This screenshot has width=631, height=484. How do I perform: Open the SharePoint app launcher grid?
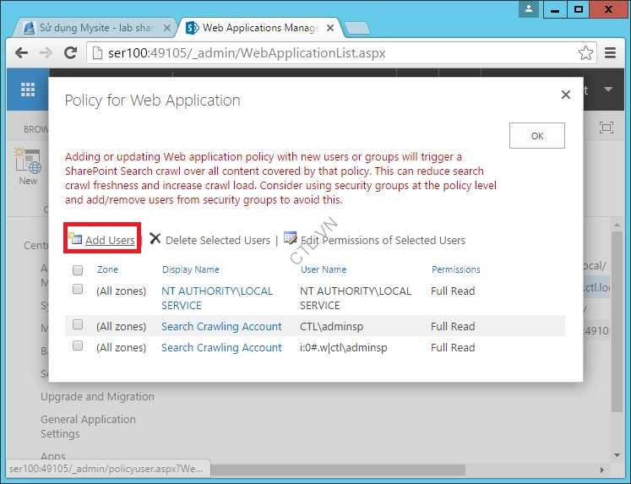[x=28, y=90]
